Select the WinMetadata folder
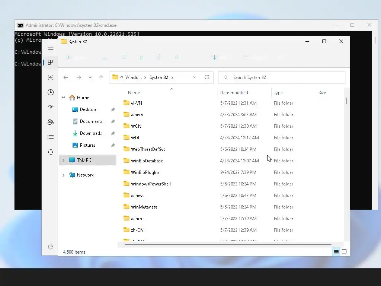The width and height of the screenshot is (381, 286). 144,207
